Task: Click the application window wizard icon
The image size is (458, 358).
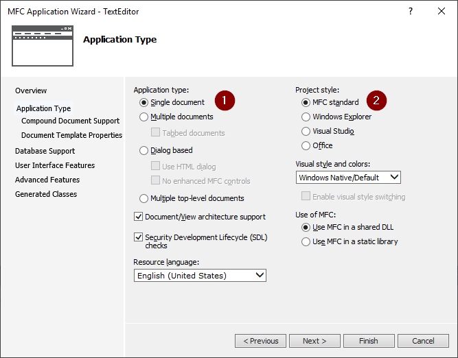Action: (x=41, y=44)
